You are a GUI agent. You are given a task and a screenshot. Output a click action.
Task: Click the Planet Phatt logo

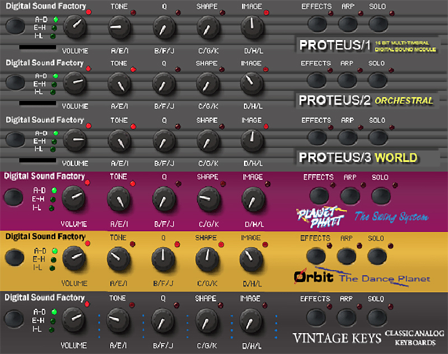tap(321, 217)
